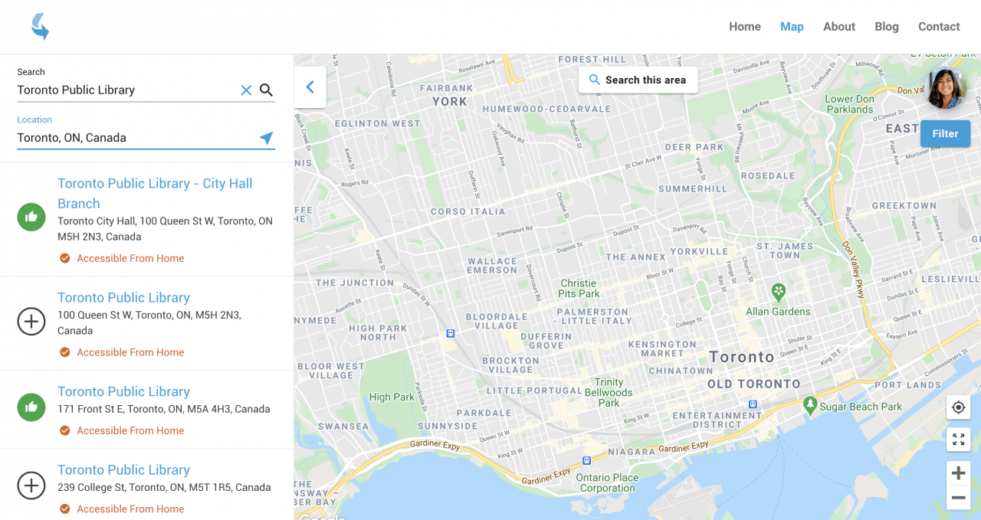The width and height of the screenshot is (981, 520).
Task: Click the geolocation arrow in the Location field
Action: click(x=266, y=138)
